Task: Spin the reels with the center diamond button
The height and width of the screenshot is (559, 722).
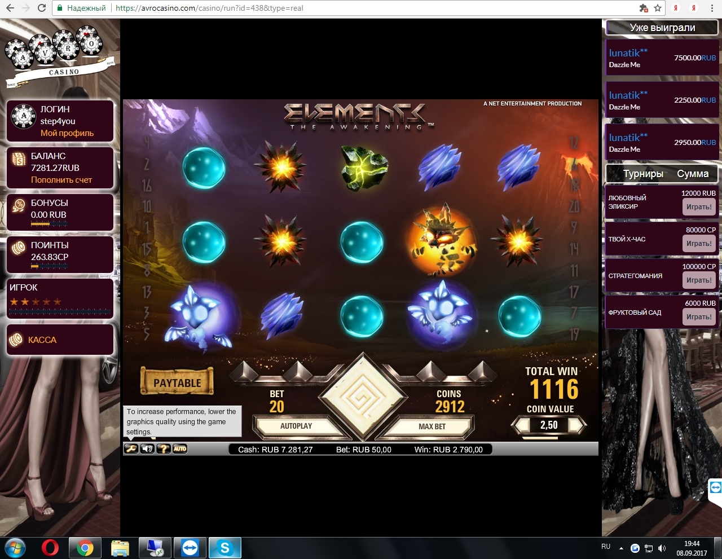Action: 362,397
